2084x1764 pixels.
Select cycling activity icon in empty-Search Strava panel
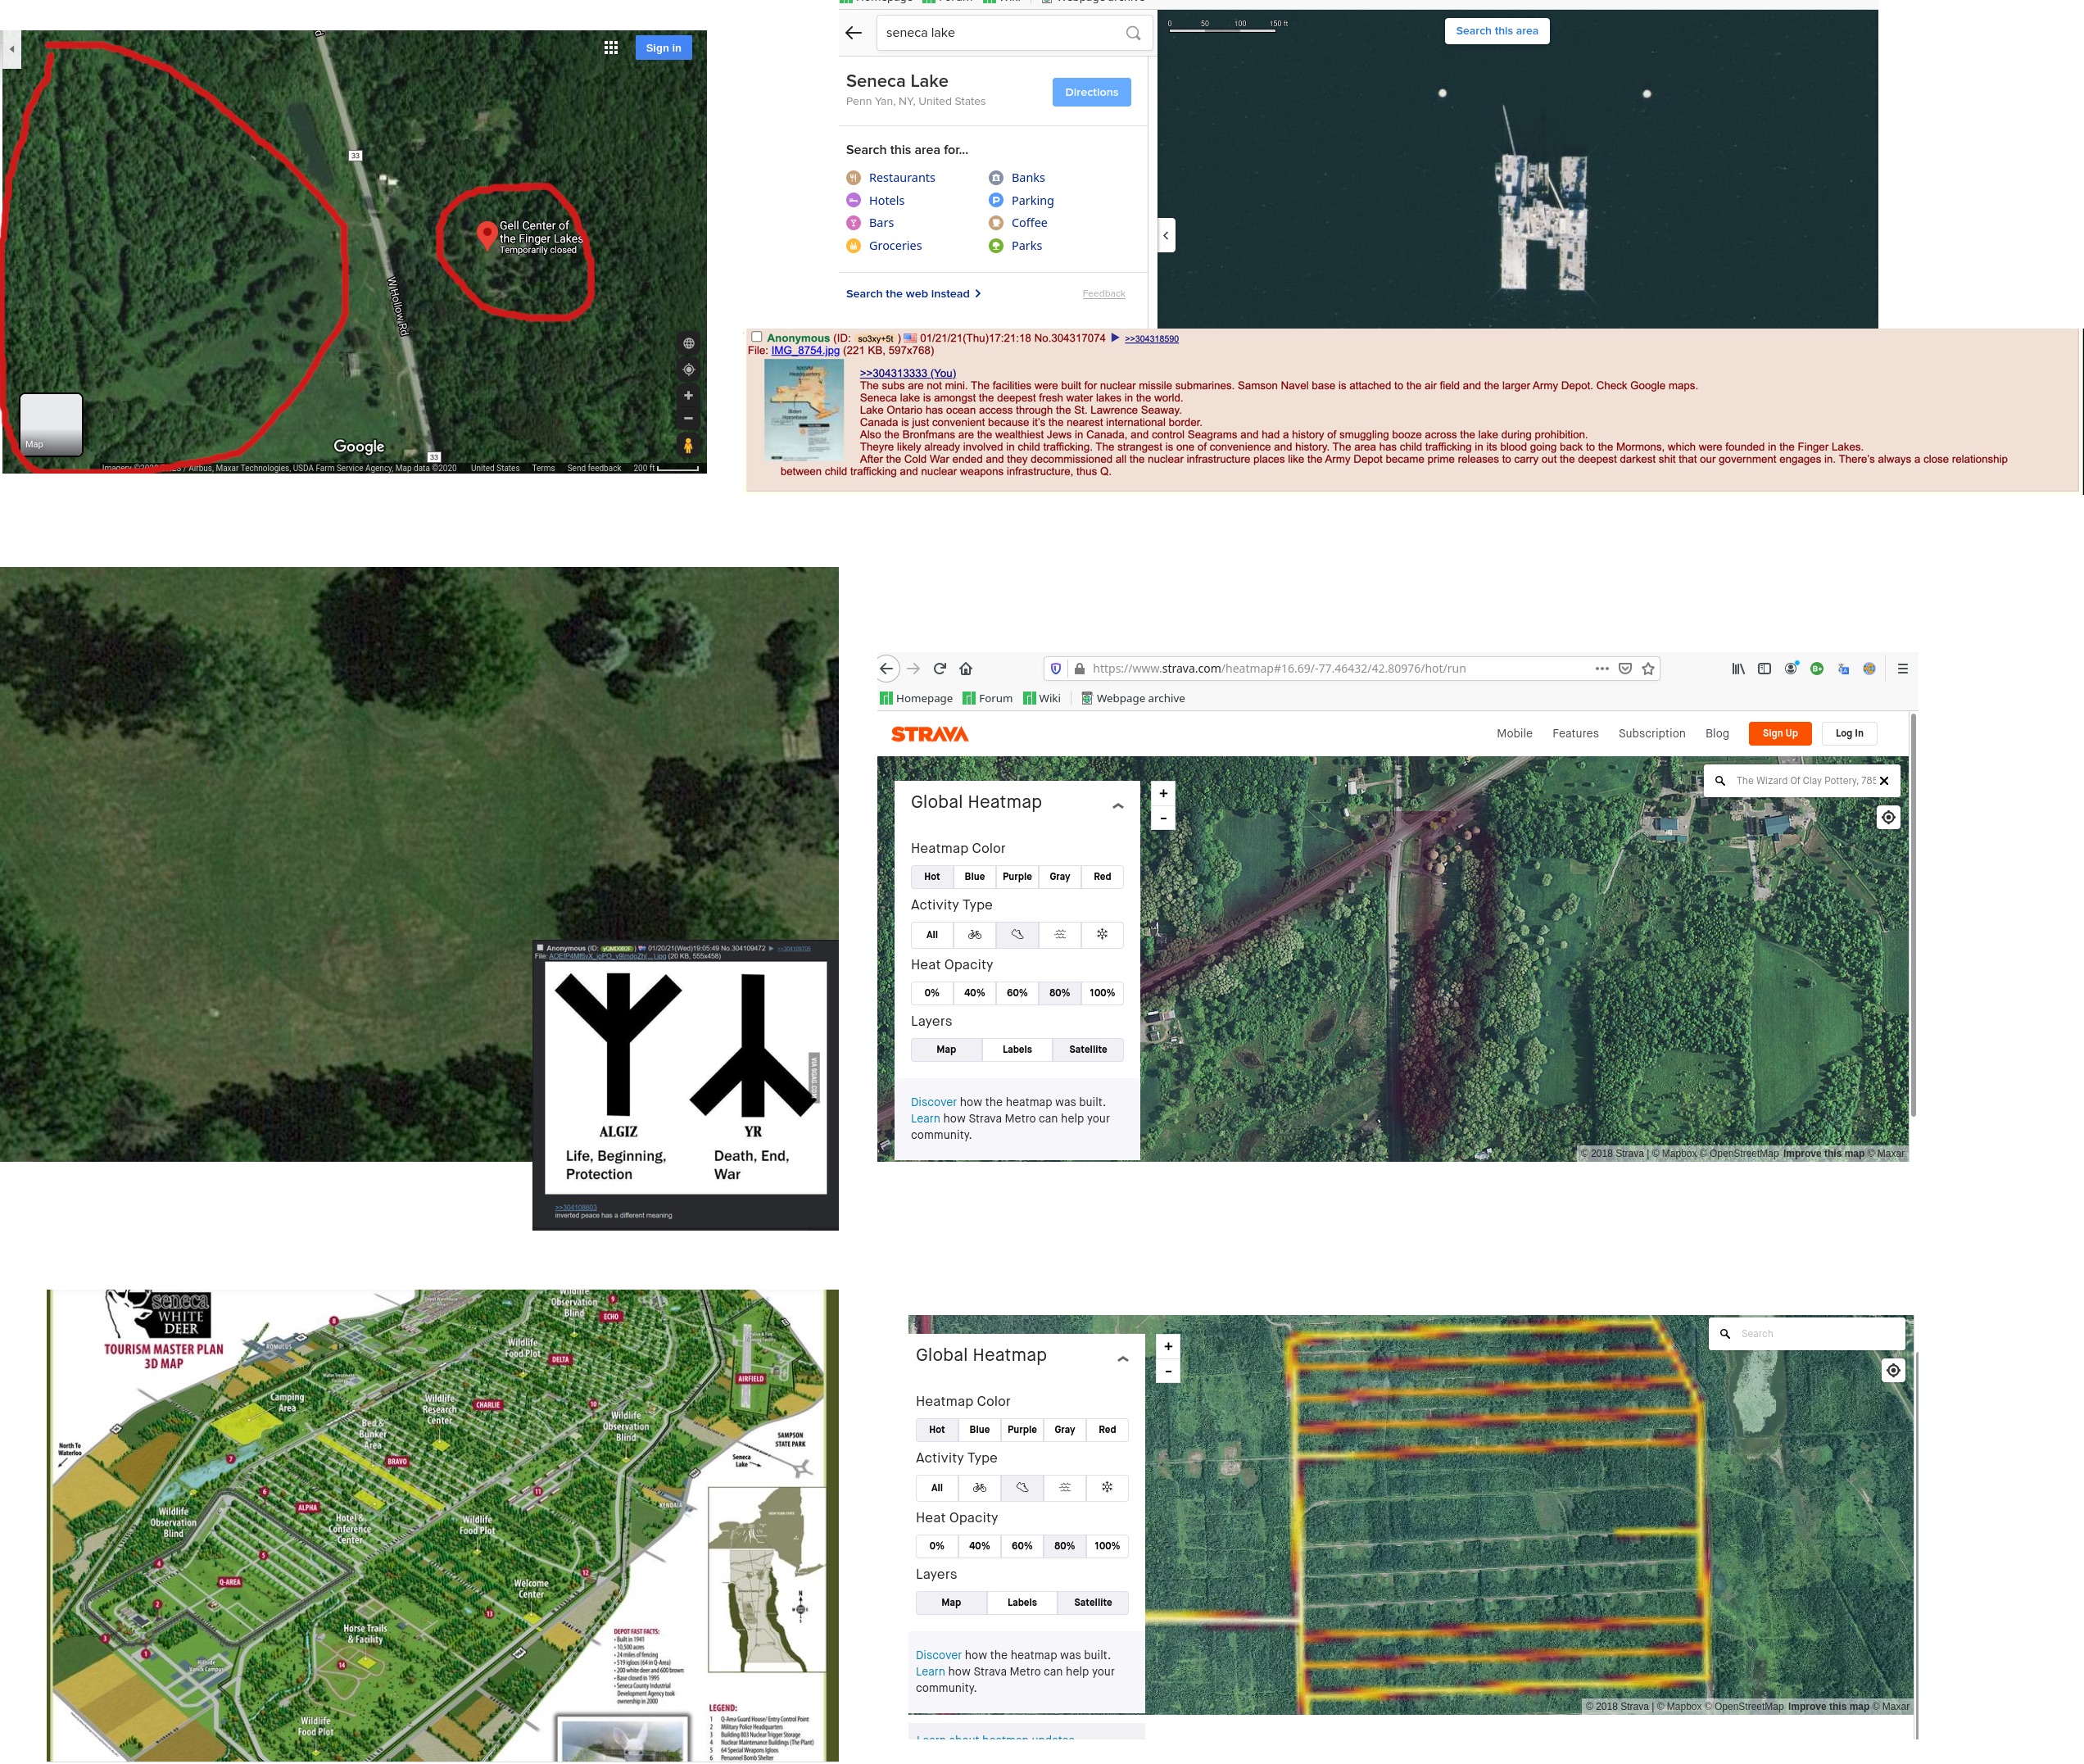979,1488
